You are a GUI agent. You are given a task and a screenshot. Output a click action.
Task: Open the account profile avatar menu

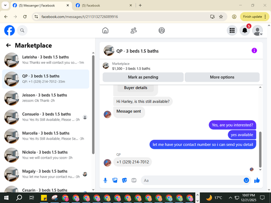257,30
